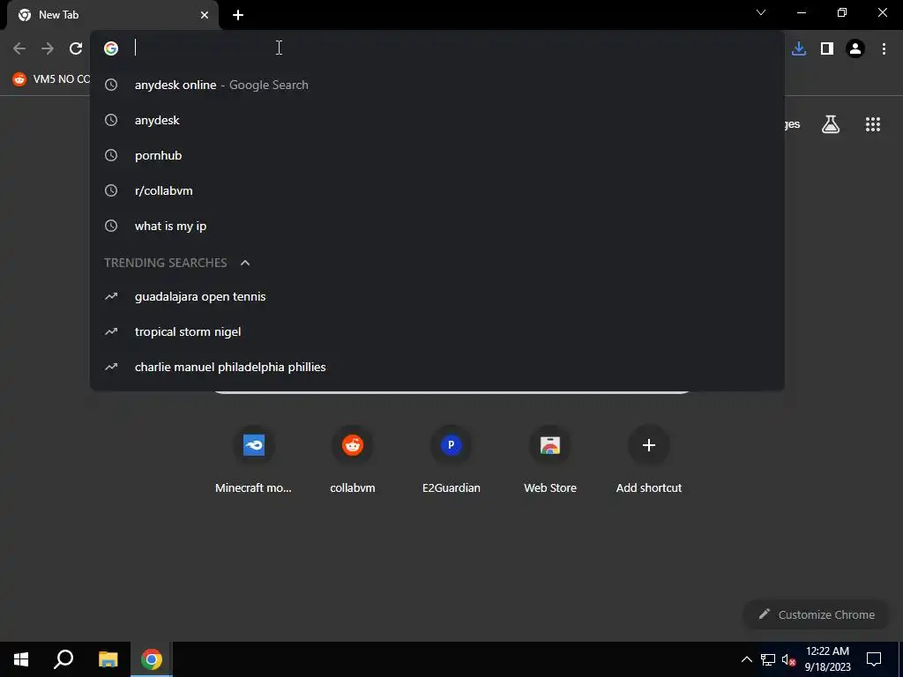Show hidden system tray icons

[746, 659]
